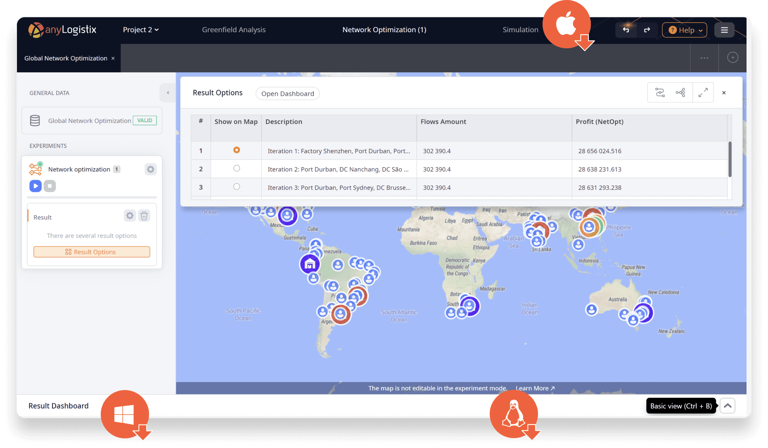Image resolution: width=768 pixels, height=448 pixels.
Task: Select the network graph icon in Result Options toolbar
Action: 681,92
